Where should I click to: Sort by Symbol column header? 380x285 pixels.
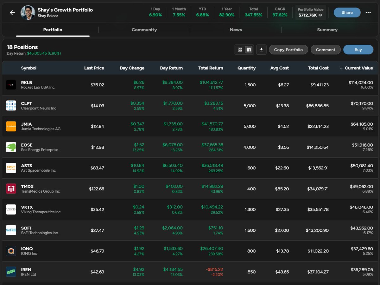pyautogui.click(x=28, y=68)
